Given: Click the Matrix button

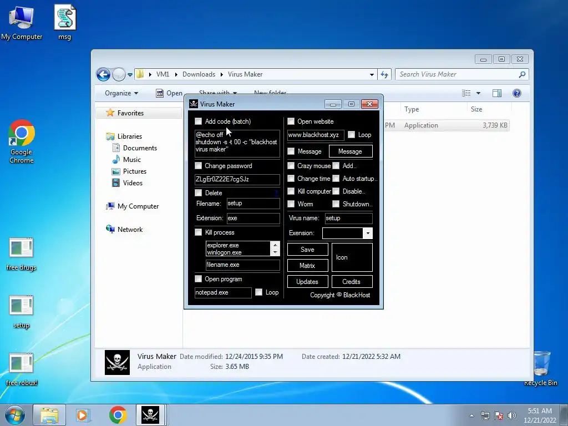Looking at the screenshot, I should click(x=307, y=266).
